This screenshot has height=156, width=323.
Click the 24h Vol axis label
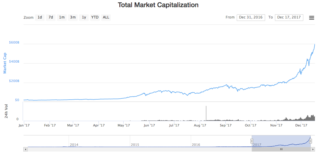click(6, 111)
